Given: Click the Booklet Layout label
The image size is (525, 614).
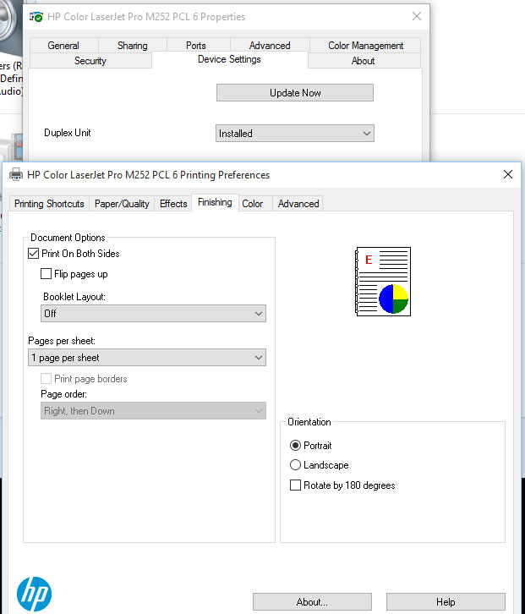Looking at the screenshot, I should (74, 297).
